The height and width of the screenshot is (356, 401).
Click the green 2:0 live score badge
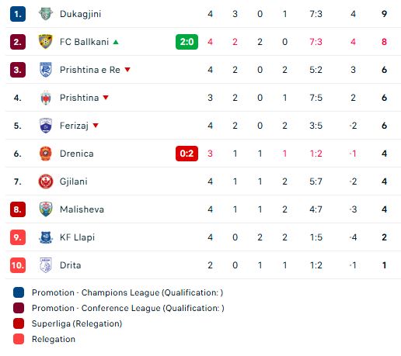[x=187, y=42]
